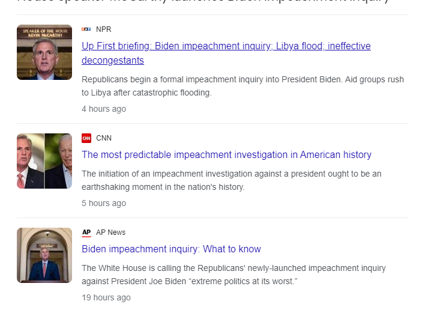This screenshot has height=310, width=446.
Task: Open 'Biden impeachment inquiry: What to know'
Action: pyautogui.click(x=171, y=249)
